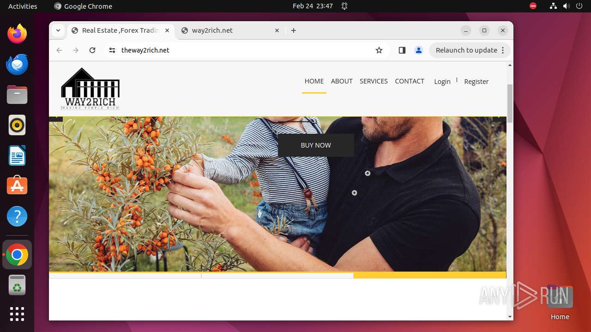The height and width of the screenshot is (332, 591).
Task: Open the Activities overview
Action: pos(23,6)
